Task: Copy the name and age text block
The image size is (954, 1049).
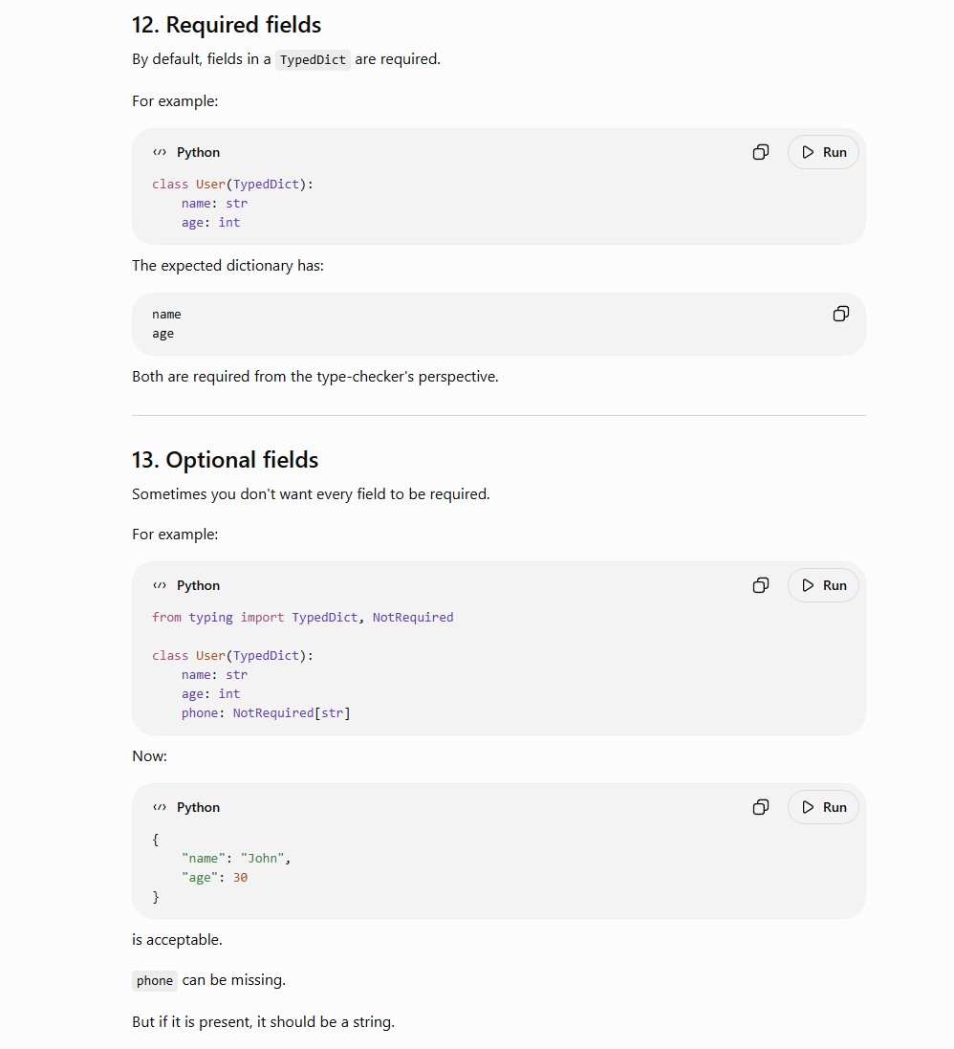Action: [841, 314]
